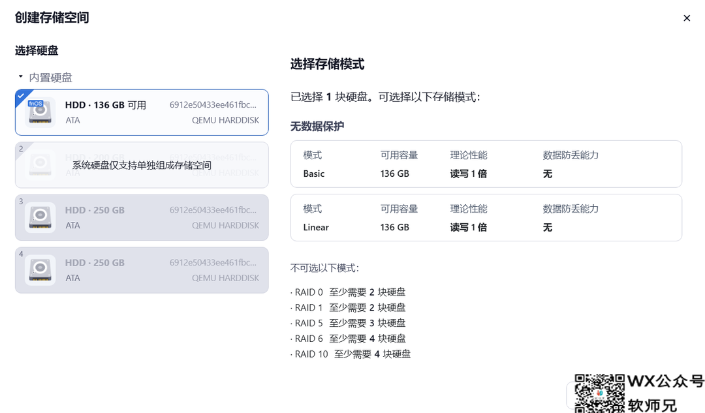705x413 pixels.
Task: Click the 系统硬盘仅支持单独组成存储空间 notice
Action: [x=142, y=166]
